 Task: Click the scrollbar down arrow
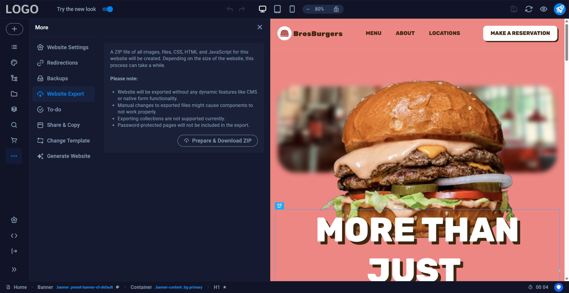tap(567, 279)
